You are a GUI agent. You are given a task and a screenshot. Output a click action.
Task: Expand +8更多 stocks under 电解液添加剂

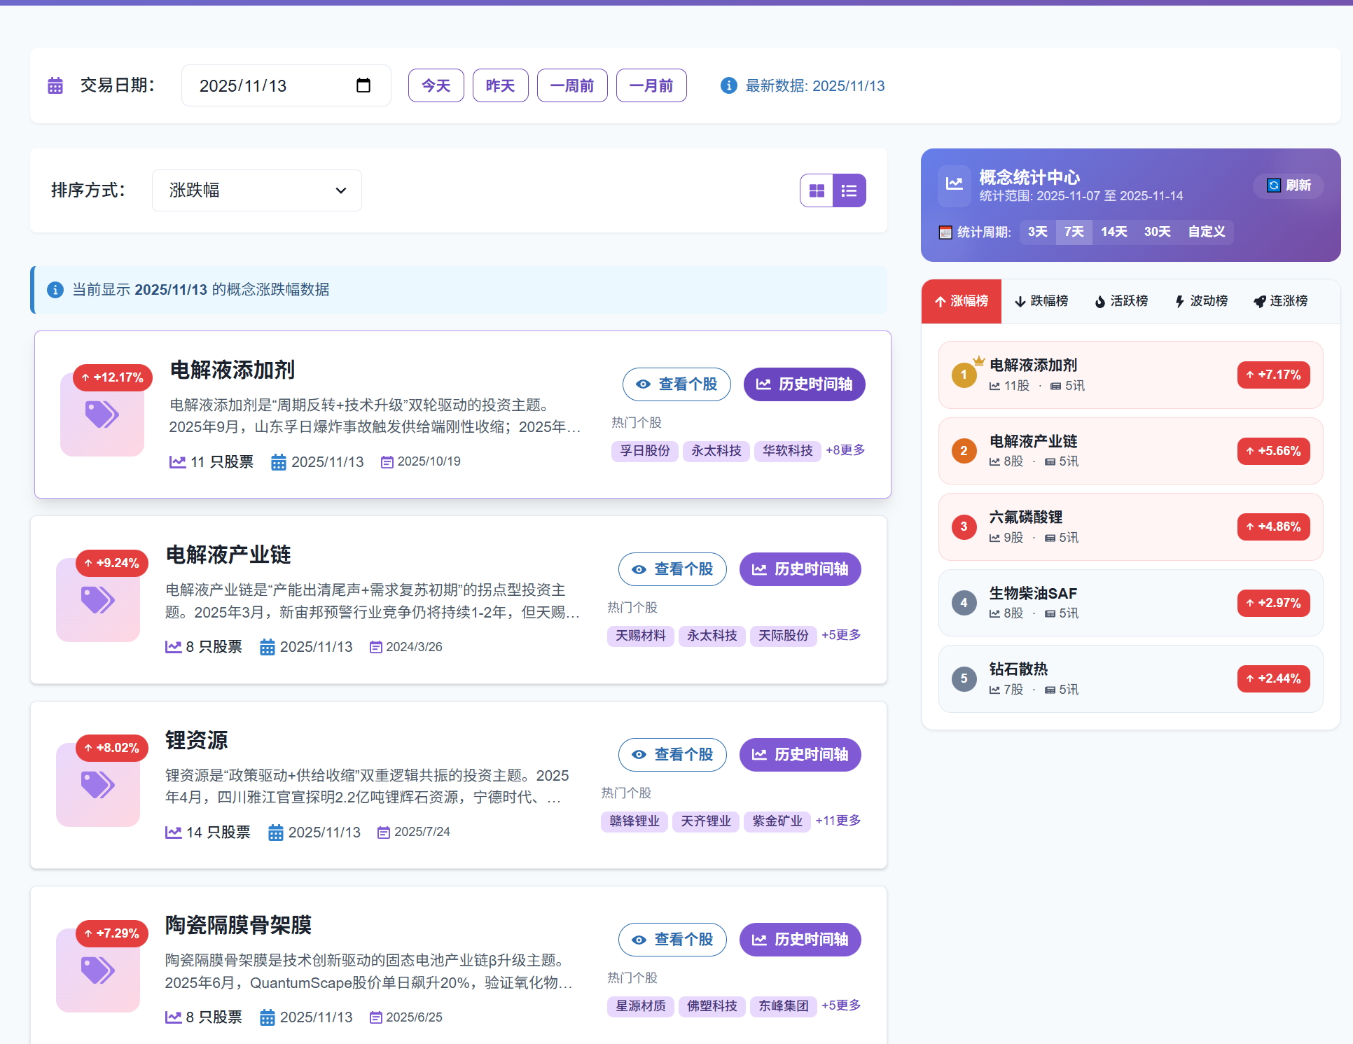point(845,451)
